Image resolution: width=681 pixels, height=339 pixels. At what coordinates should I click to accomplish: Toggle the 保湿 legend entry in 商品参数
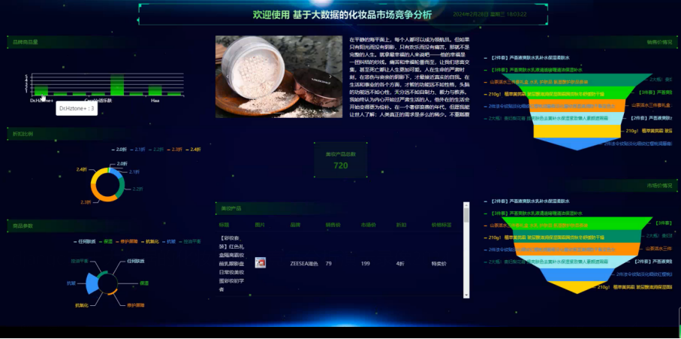coord(106,241)
